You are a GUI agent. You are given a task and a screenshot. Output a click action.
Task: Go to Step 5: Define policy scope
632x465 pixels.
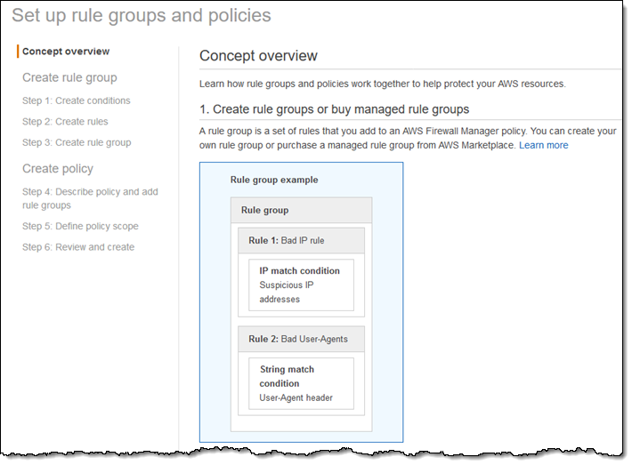80,226
